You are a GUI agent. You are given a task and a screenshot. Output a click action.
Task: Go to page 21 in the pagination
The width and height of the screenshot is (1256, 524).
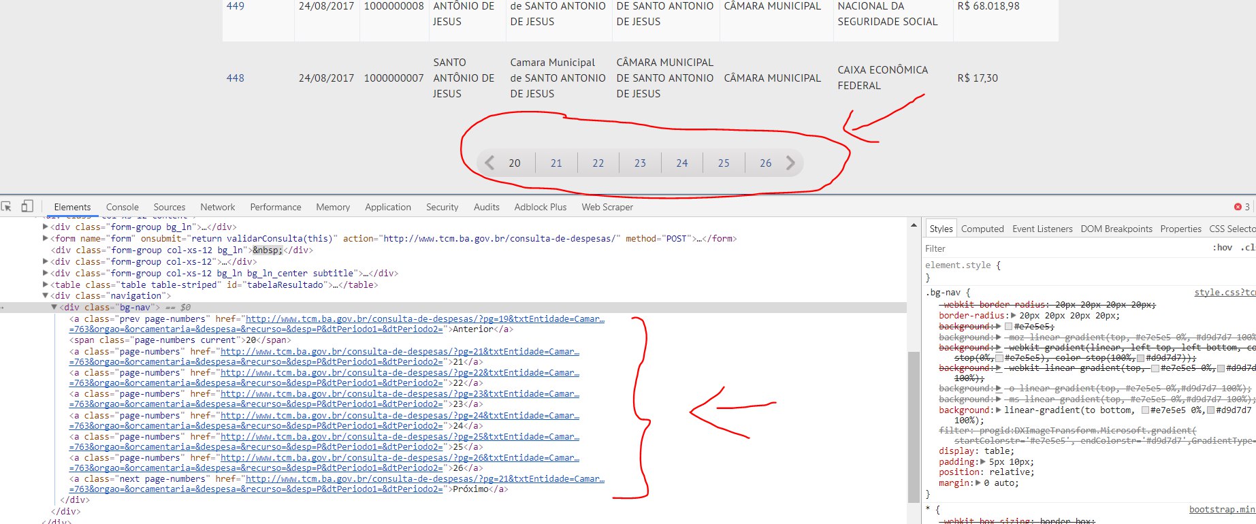[x=556, y=163]
